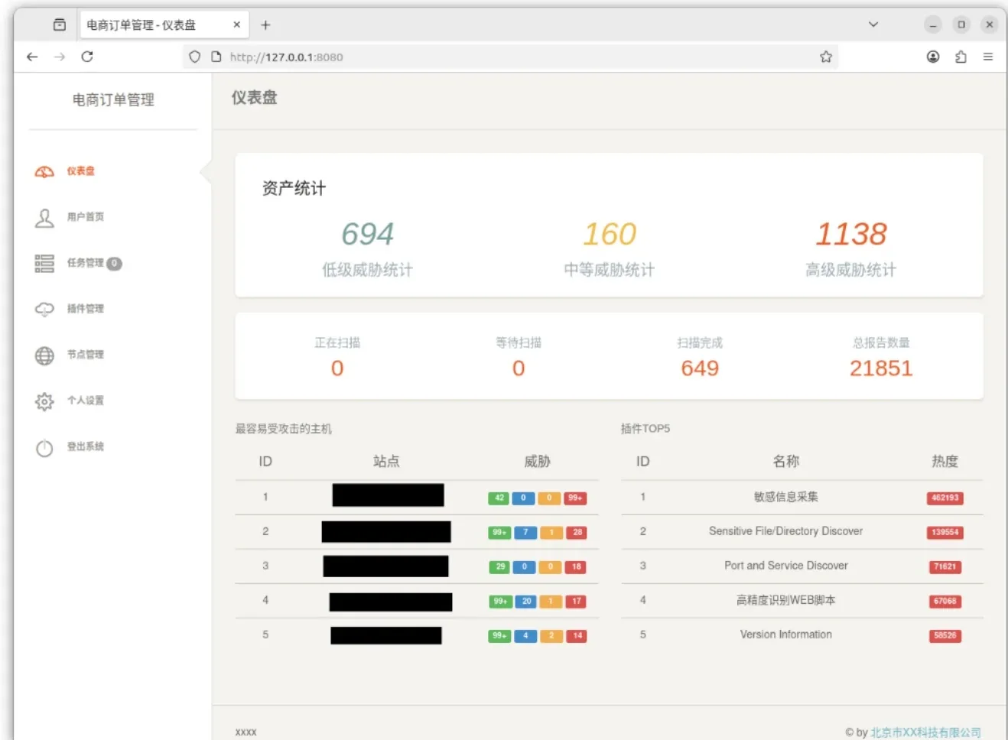Bookmark this page with the star icon
This screenshot has width=1008, height=740.
coord(826,57)
